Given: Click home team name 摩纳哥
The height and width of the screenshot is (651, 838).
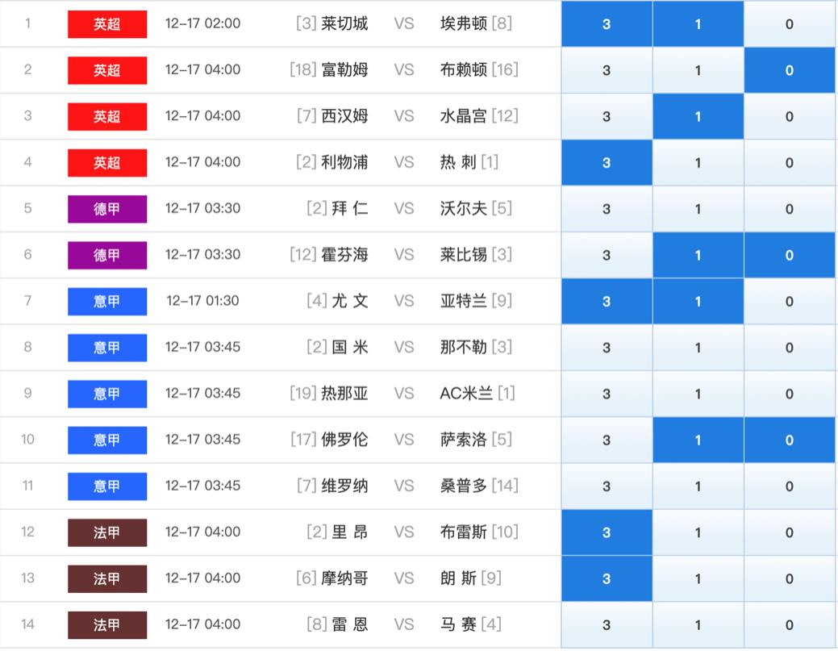Looking at the screenshot, I should pyautogui.click(x=344, y=578).
